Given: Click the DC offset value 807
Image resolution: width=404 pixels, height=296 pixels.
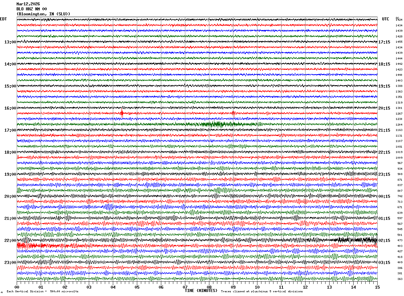Looking at the screenshot, I should coord(400,191).
